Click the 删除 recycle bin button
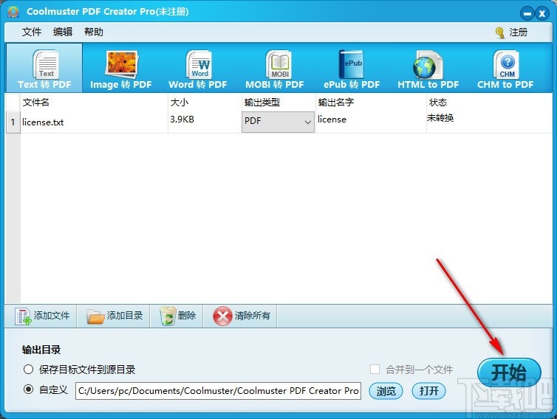The height and width of the screenshot is (419, 557). pos(177,316)
